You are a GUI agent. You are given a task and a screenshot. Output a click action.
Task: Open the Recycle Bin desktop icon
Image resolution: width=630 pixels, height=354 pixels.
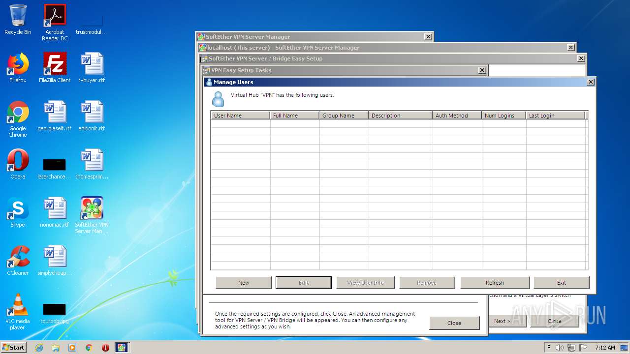tap(18, 20)
